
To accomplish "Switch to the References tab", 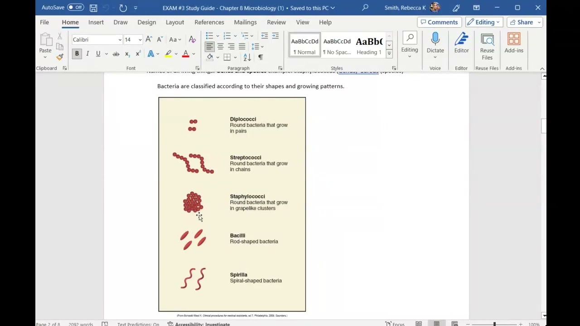I will [209, 22].
